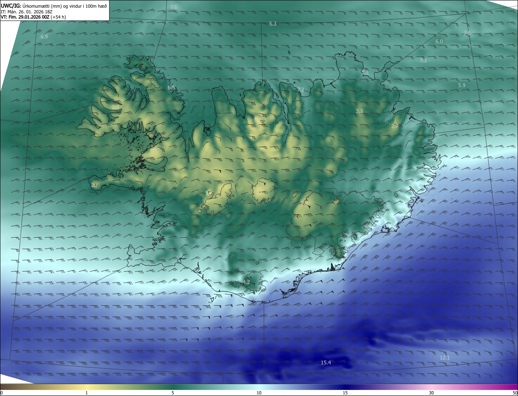
Task: Click the colorbar tick label 15
Action: (x=345, y=393)
